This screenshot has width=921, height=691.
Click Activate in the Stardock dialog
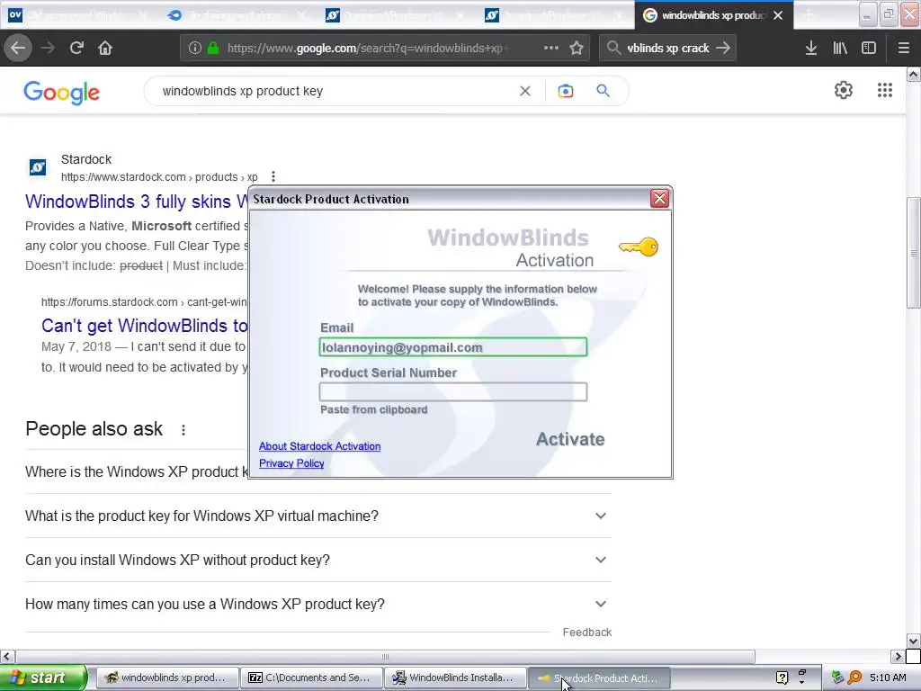coord(570,439)
